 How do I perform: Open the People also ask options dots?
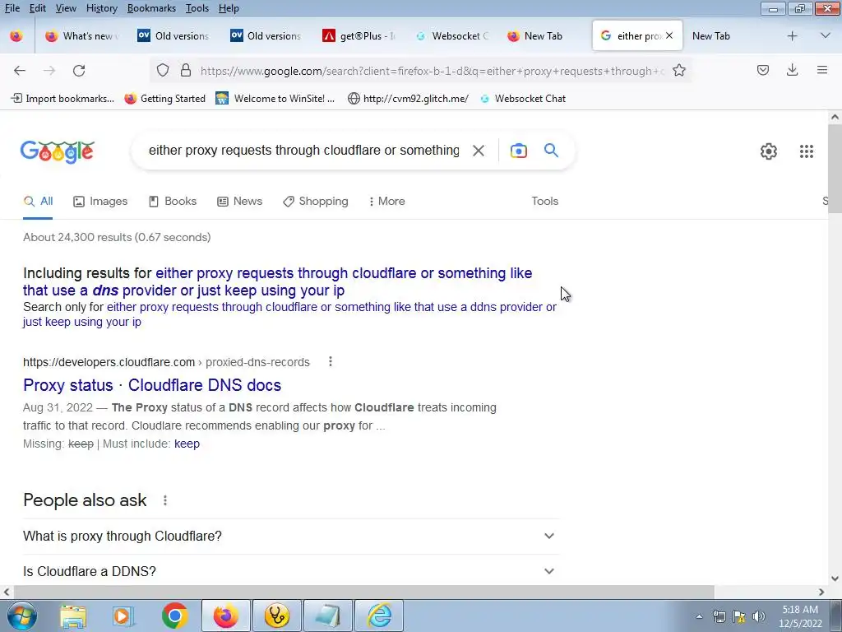click(165, 500)
